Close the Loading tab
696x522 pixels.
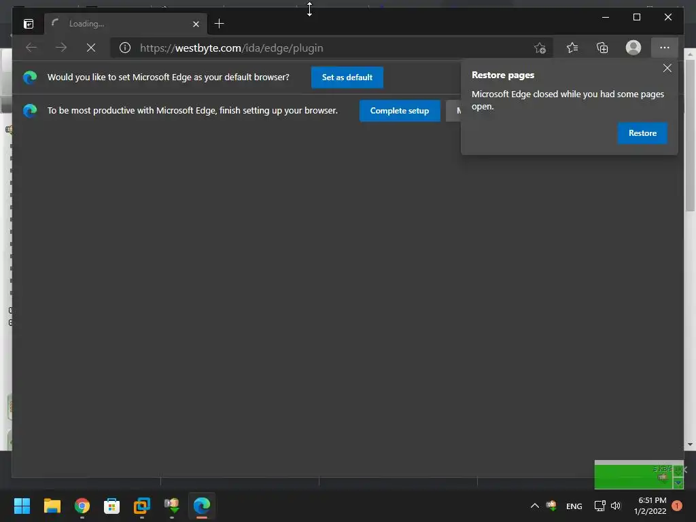pos(196,24)
